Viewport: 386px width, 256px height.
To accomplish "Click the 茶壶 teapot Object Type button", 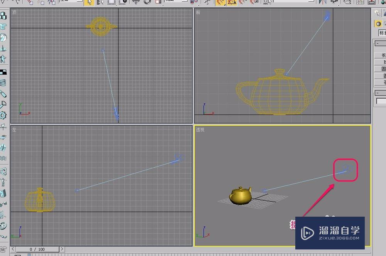I will coord(380,83).
